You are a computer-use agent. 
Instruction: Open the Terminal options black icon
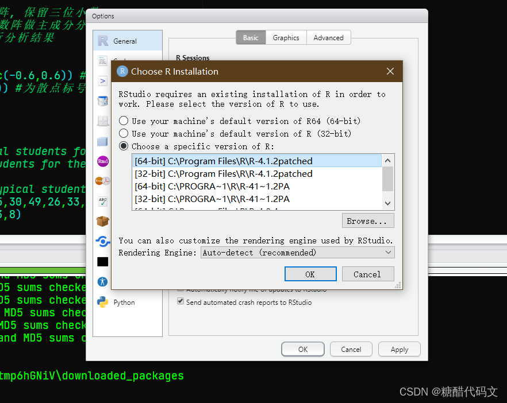[102, 262]
